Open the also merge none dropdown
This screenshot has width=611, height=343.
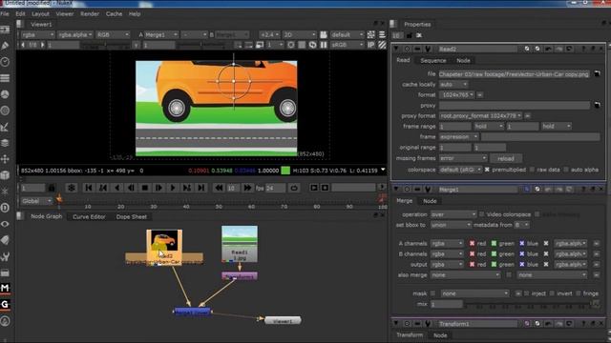point(465,275)
